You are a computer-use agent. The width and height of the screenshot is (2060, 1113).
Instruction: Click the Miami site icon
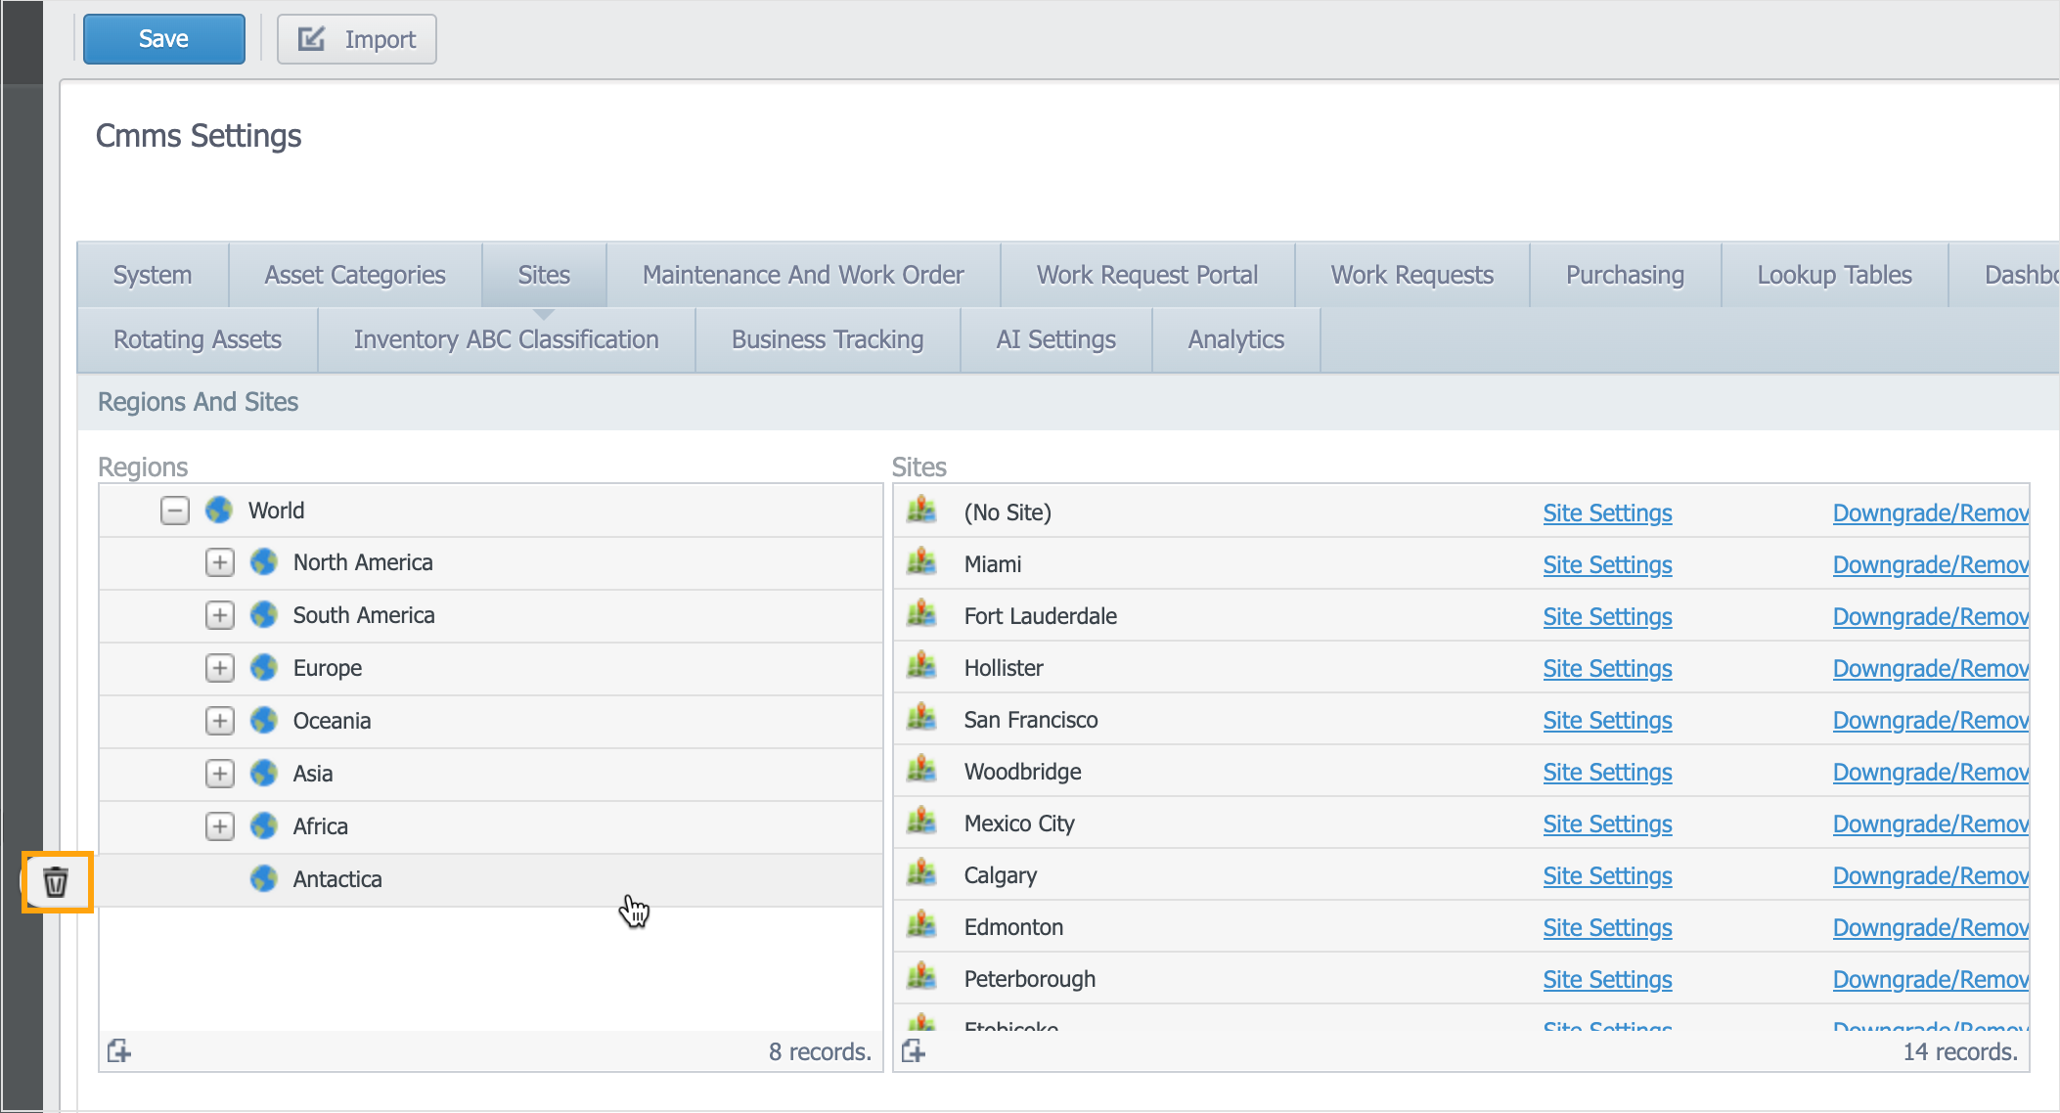point(921,562)
